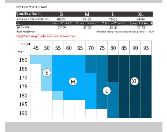Select jeans size 36-38

(141, 28)
